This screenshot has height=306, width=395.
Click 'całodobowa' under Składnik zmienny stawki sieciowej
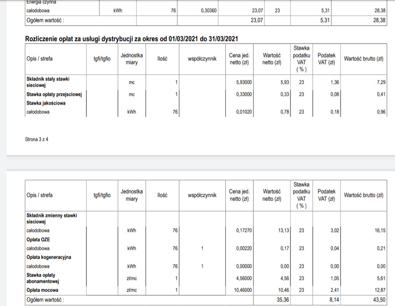click(38, 230)
